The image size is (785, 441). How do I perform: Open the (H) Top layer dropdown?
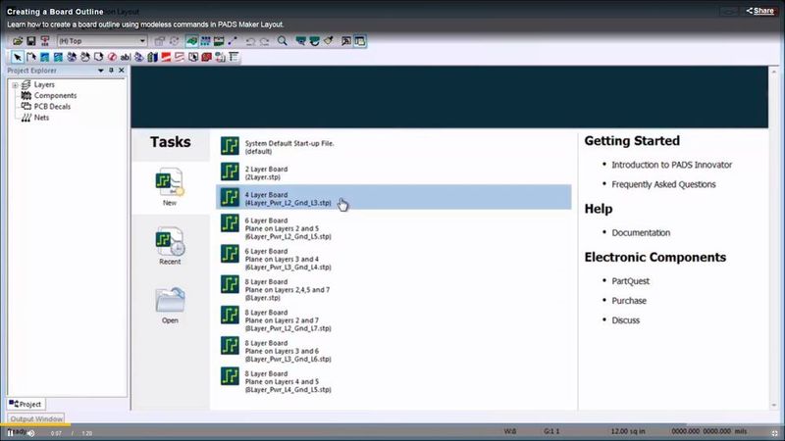102,41
